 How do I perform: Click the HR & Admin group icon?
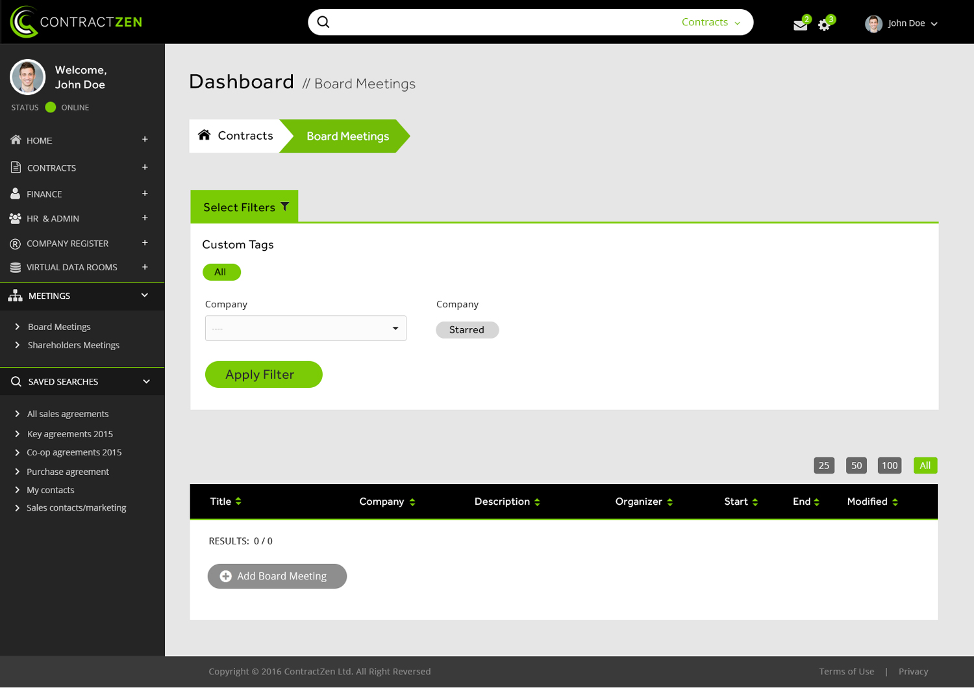16,218
